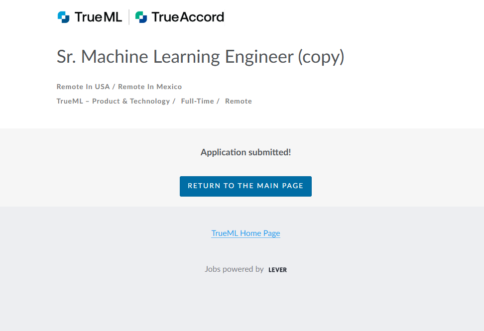Click the TrueML wordmark text in the header
The width and height of the screenshot is (484, 331).
pyautogui.click(x=98, y=17)
